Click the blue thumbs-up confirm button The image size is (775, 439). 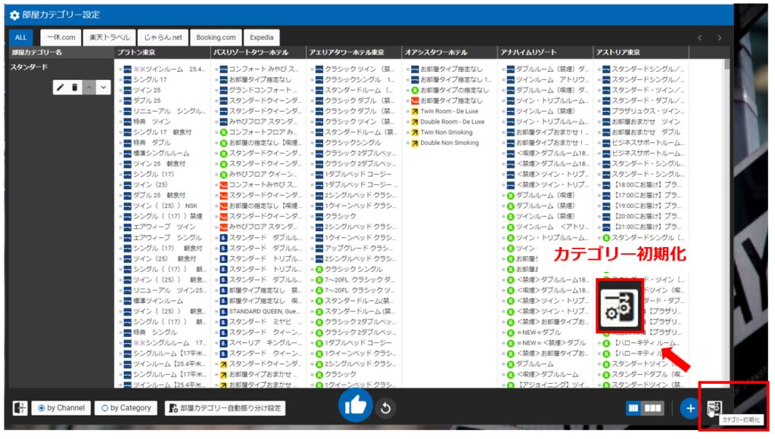click(354, 407)
